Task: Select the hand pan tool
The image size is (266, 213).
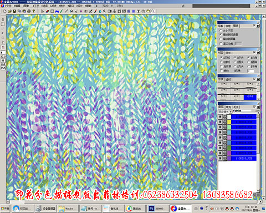Action: click(148, 11)
